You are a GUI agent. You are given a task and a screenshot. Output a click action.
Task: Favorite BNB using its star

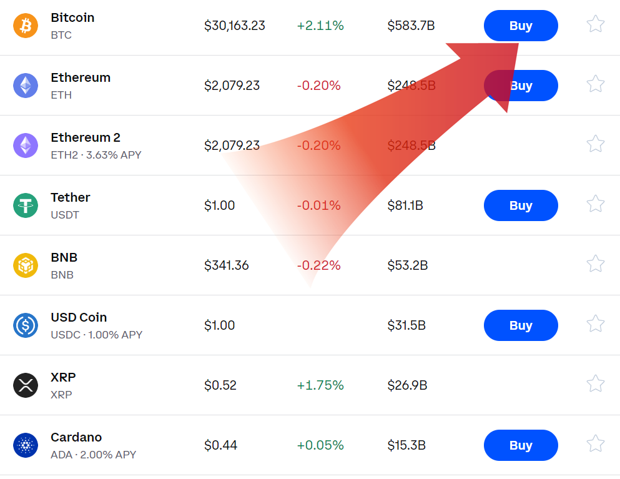tap(595, 264)
